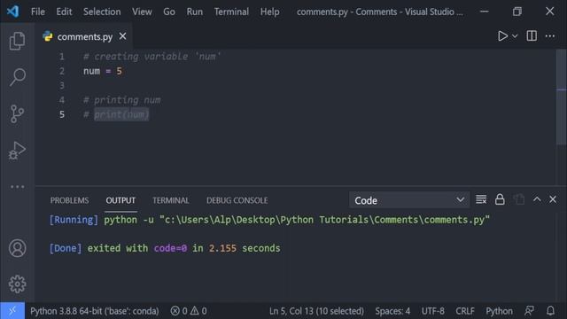The width and height of the screenshot is (567, 319).
Task: Run the Python file with play button
Action: point(502,35)
